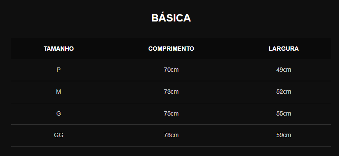Click the 52cm width cell
The width and height of the screenshot is (339, 156).
coord(283,92)
